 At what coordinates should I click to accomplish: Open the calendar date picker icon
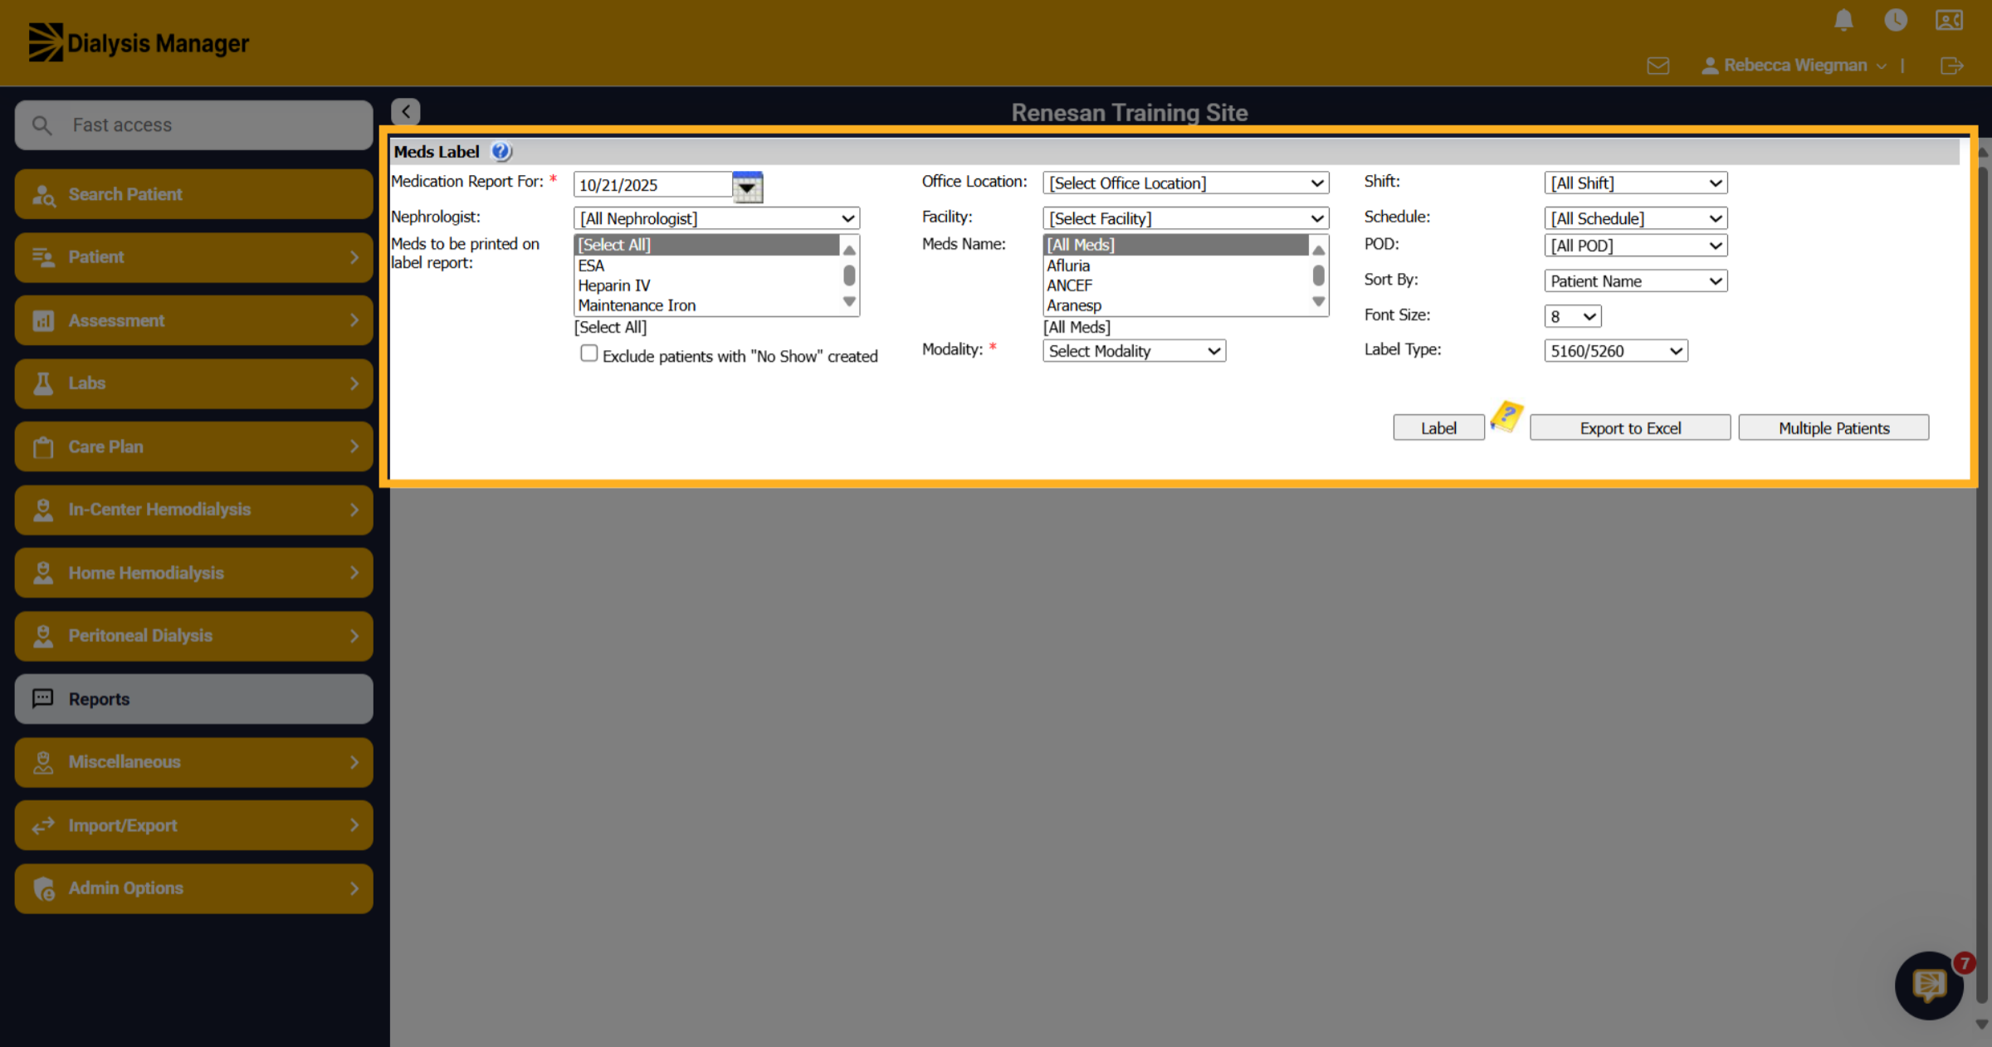click(x=747, y=186)
